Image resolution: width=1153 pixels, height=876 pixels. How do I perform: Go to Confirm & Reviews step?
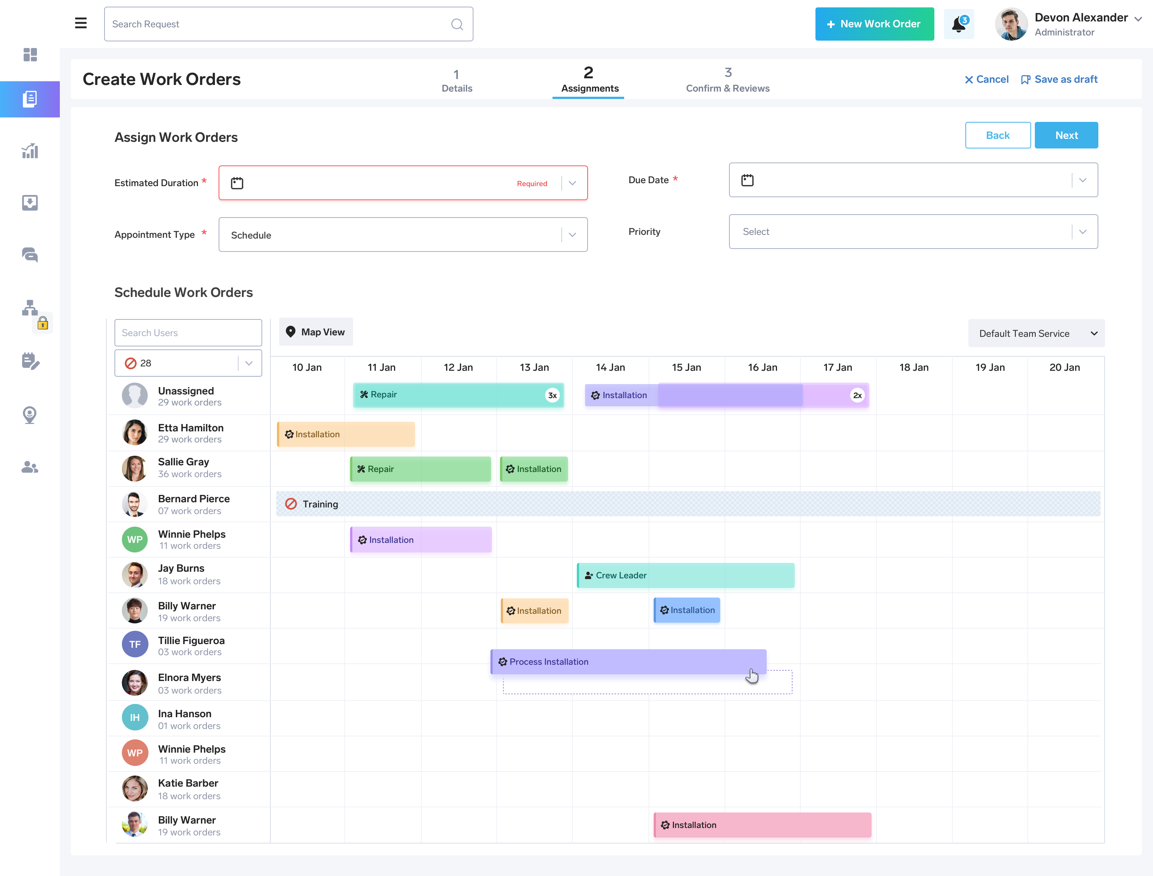tap(727, 80)
